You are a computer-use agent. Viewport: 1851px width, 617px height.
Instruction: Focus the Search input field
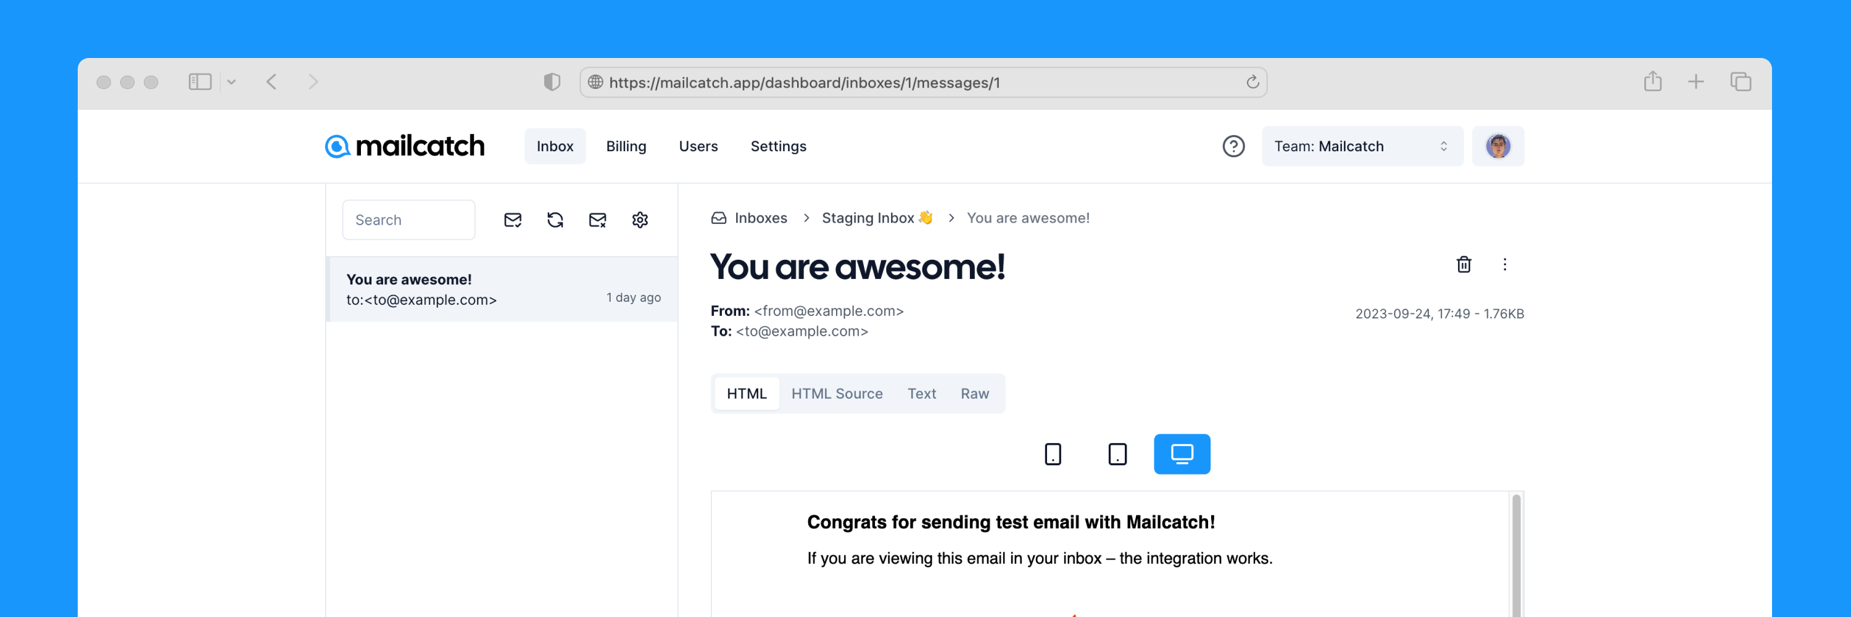[408, 220]
